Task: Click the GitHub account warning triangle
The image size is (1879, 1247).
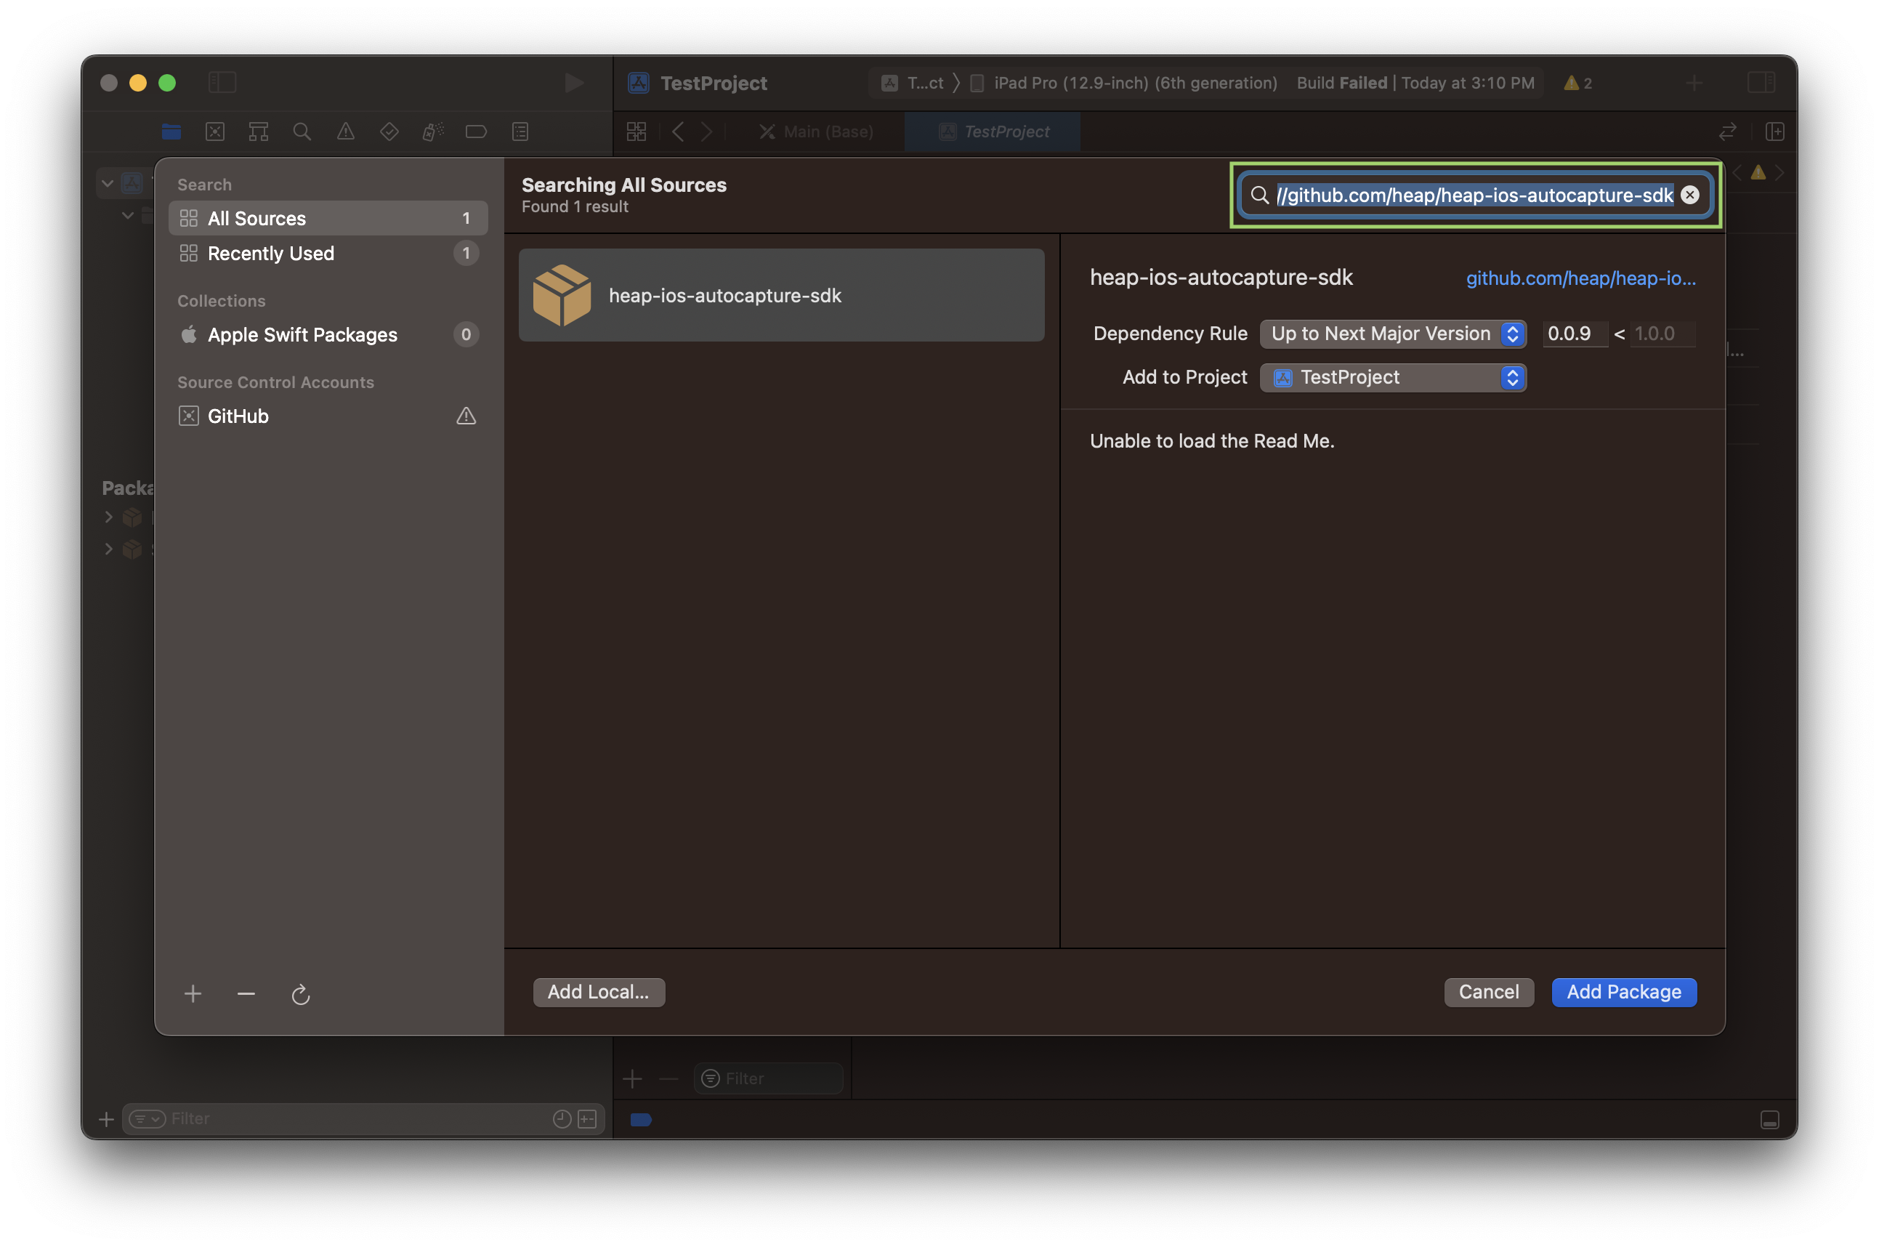Action: click(x=466, y=416)
